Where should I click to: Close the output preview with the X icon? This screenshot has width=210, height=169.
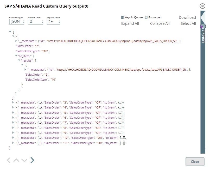202,6
